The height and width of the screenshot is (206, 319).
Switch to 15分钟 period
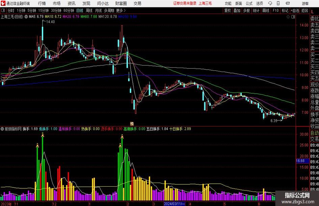pyautogui.click(x=44, y=10)
